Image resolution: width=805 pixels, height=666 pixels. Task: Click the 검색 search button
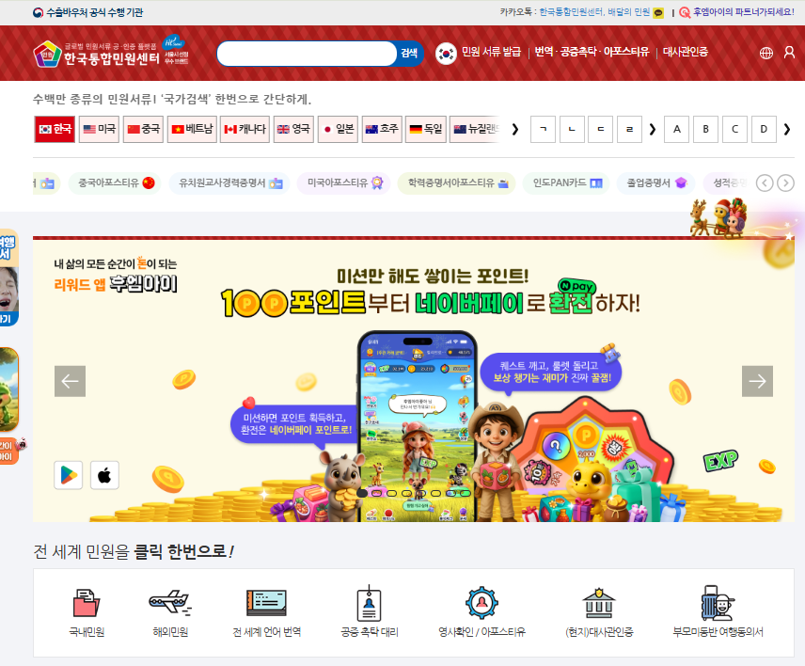point(409,53)
